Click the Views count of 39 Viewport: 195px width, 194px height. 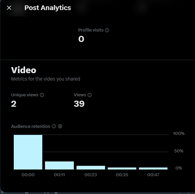pyautogui.click(x=79, y=104)
